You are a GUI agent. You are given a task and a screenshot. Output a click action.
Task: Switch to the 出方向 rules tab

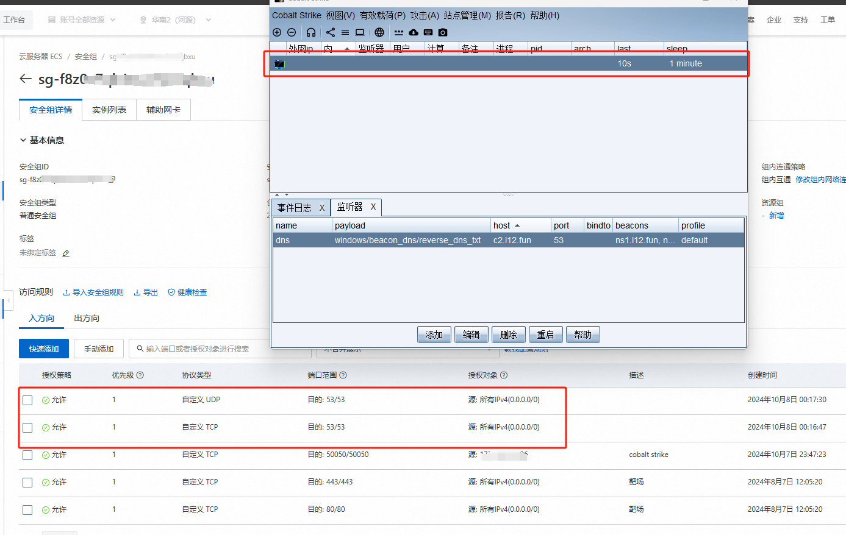[87, 318]
